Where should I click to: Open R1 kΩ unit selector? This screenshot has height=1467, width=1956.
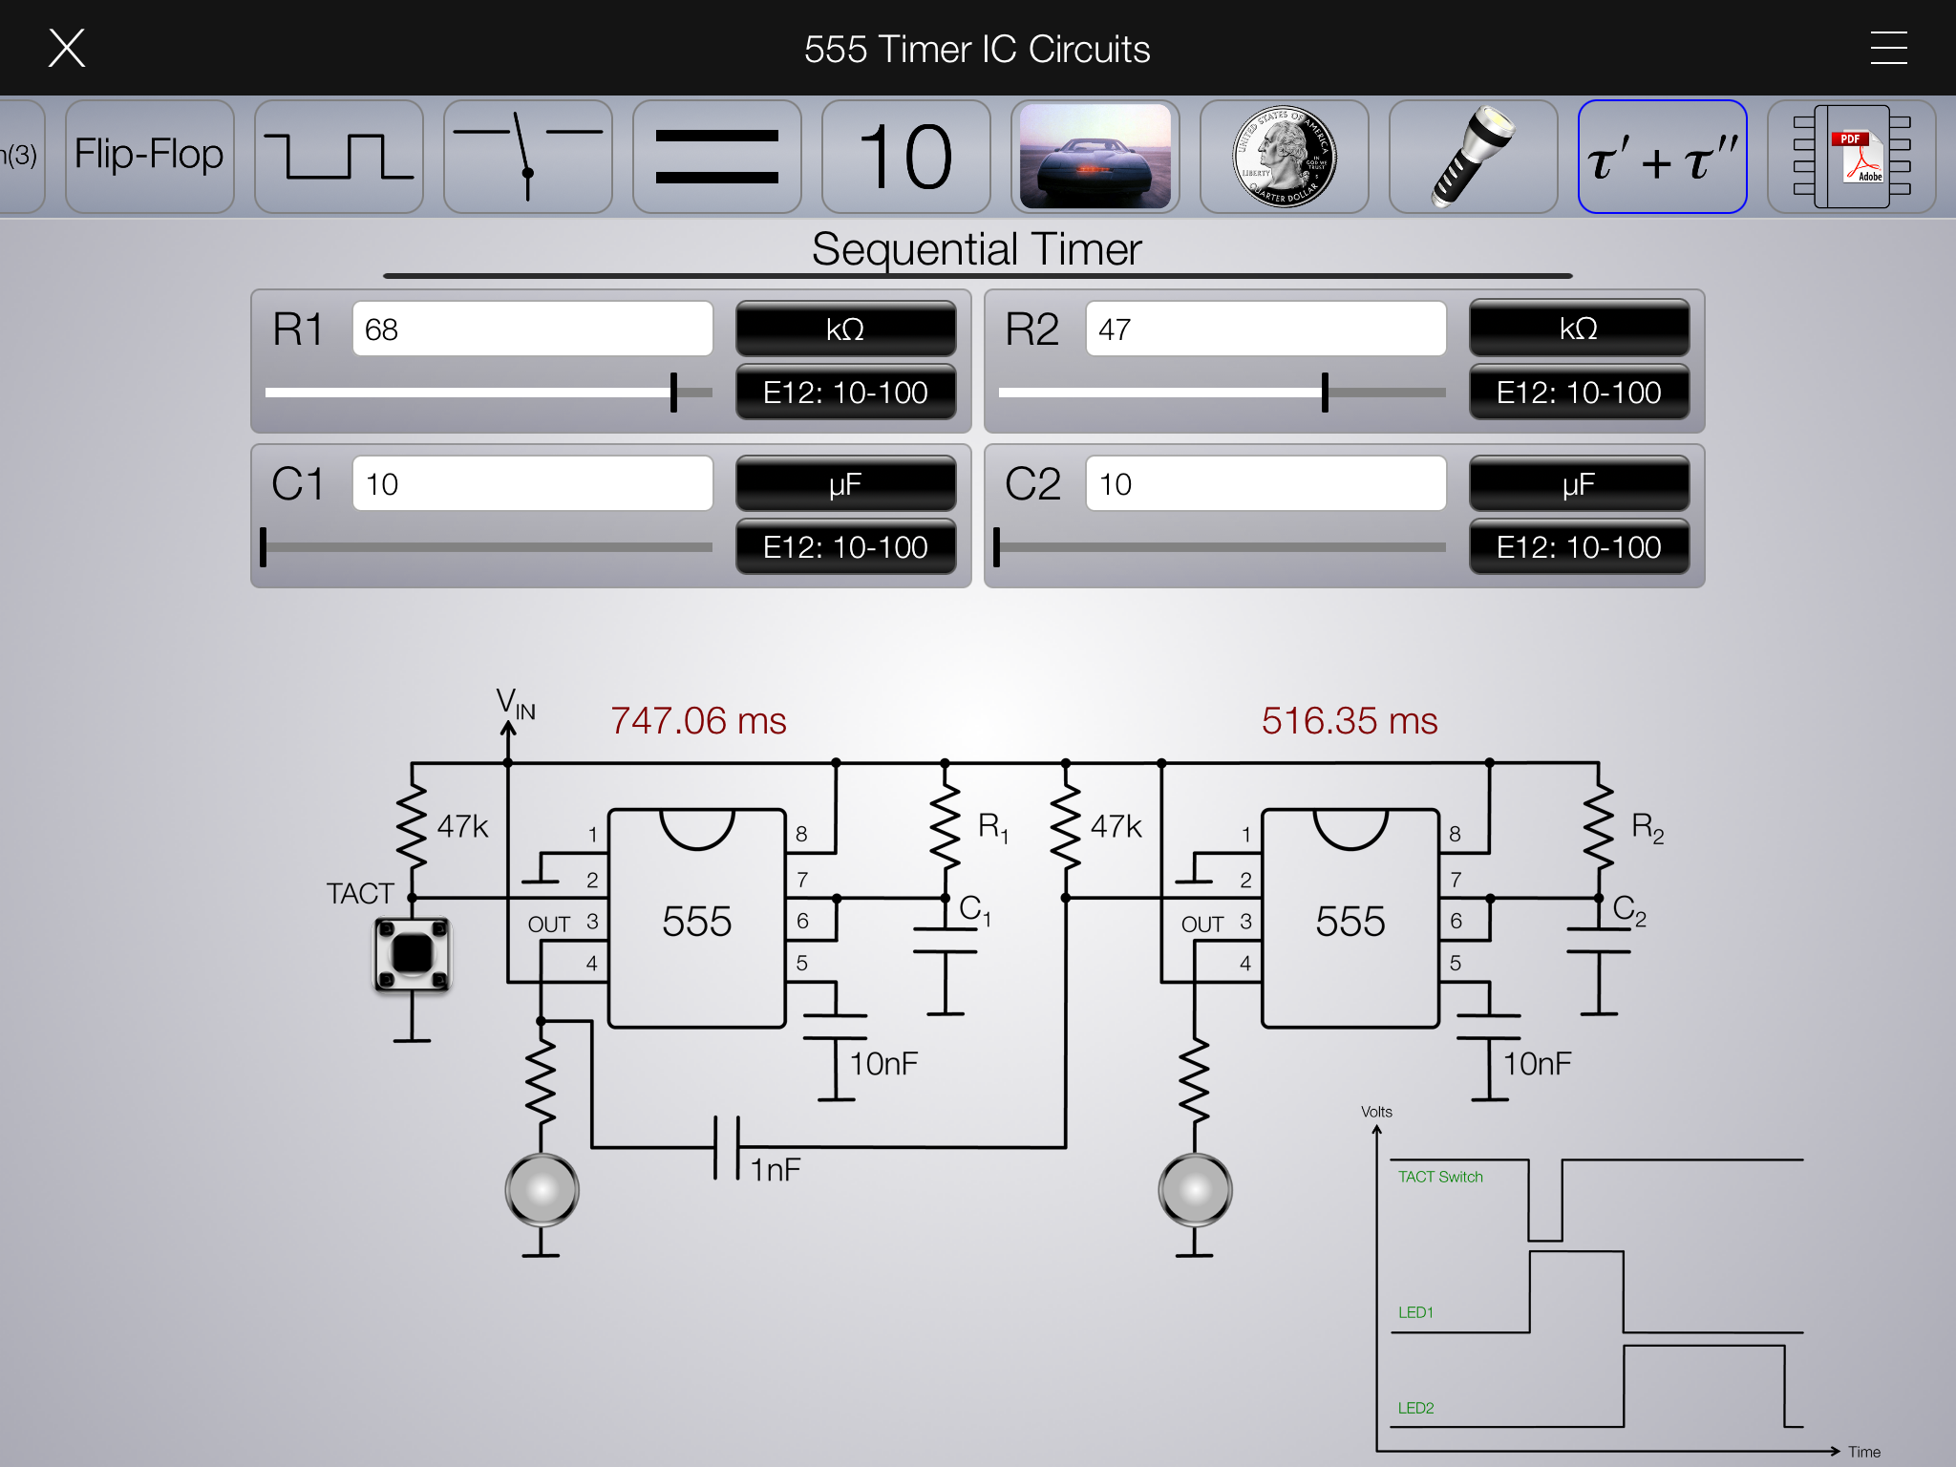[845, 329]
